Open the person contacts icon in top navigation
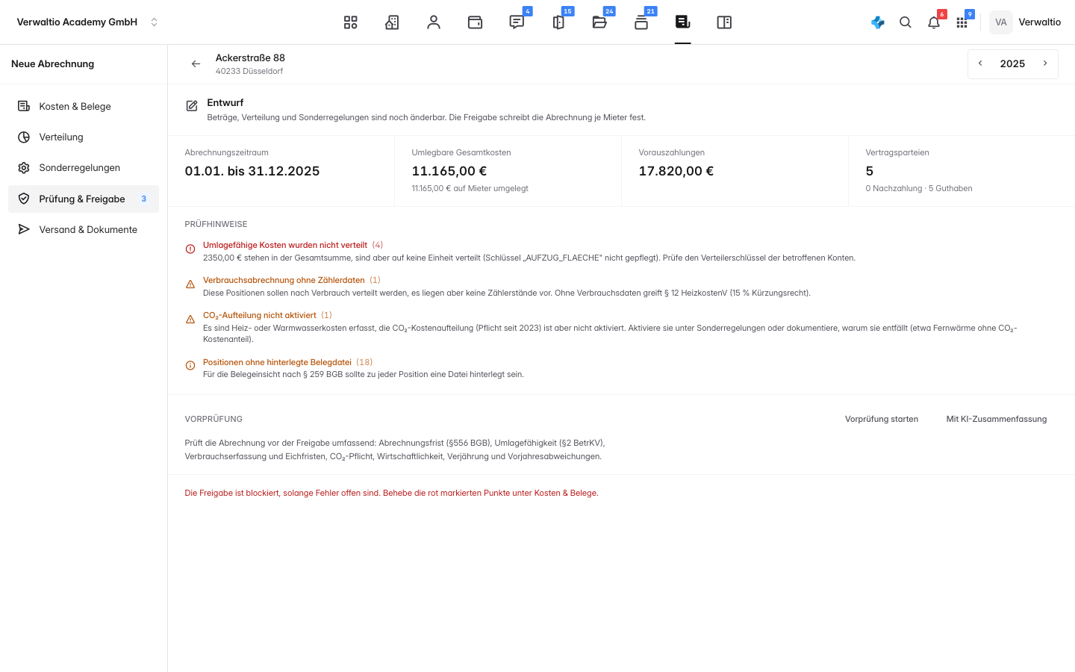This screenshot has height=672, width=1075. pos(434,22)
